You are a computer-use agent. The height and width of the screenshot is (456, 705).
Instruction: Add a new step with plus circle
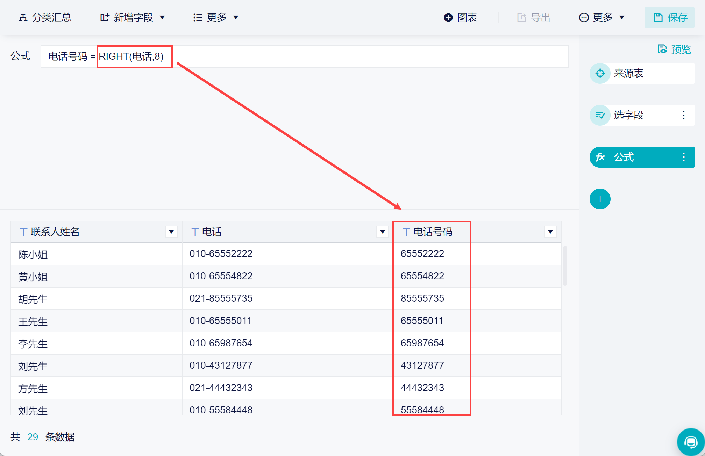coord(600,199)
